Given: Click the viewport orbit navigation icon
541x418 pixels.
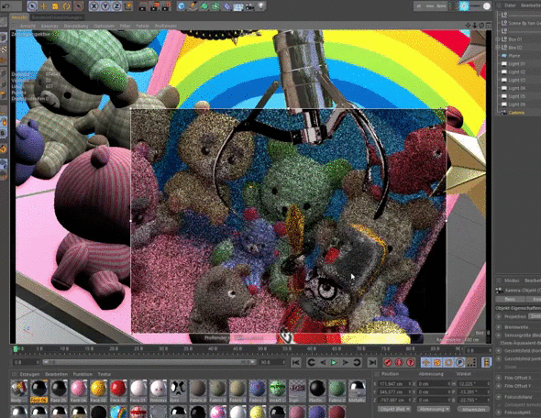Looking at the screenshot, I should point(481,26).
